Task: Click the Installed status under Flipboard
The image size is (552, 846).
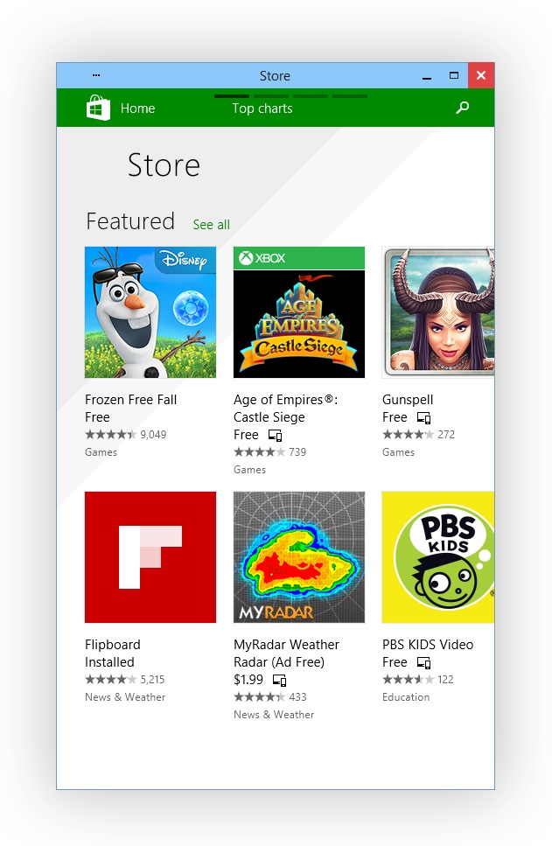Action: (109, 662)
